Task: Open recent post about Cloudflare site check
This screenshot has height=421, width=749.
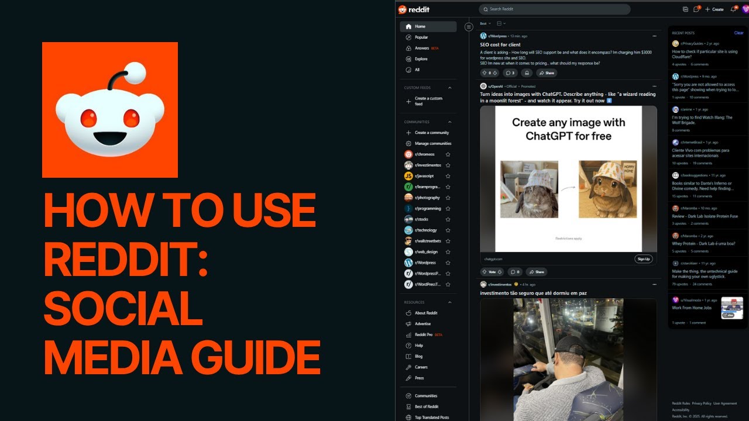Action: click(x=705, y=54)
